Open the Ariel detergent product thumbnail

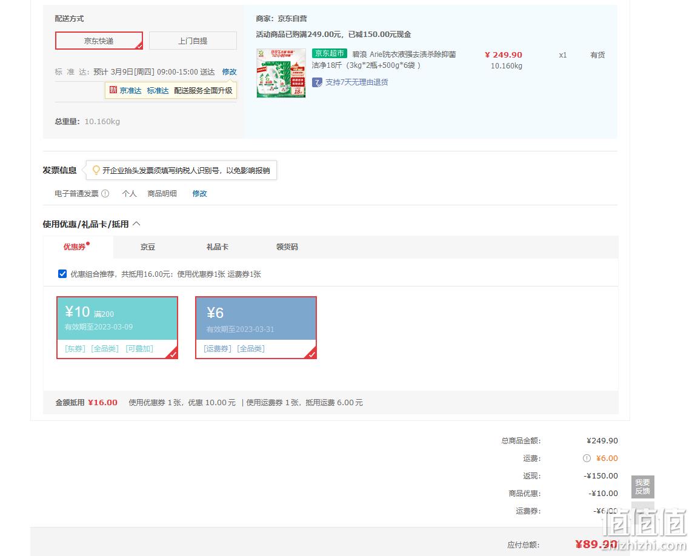(x=281, y=73)
